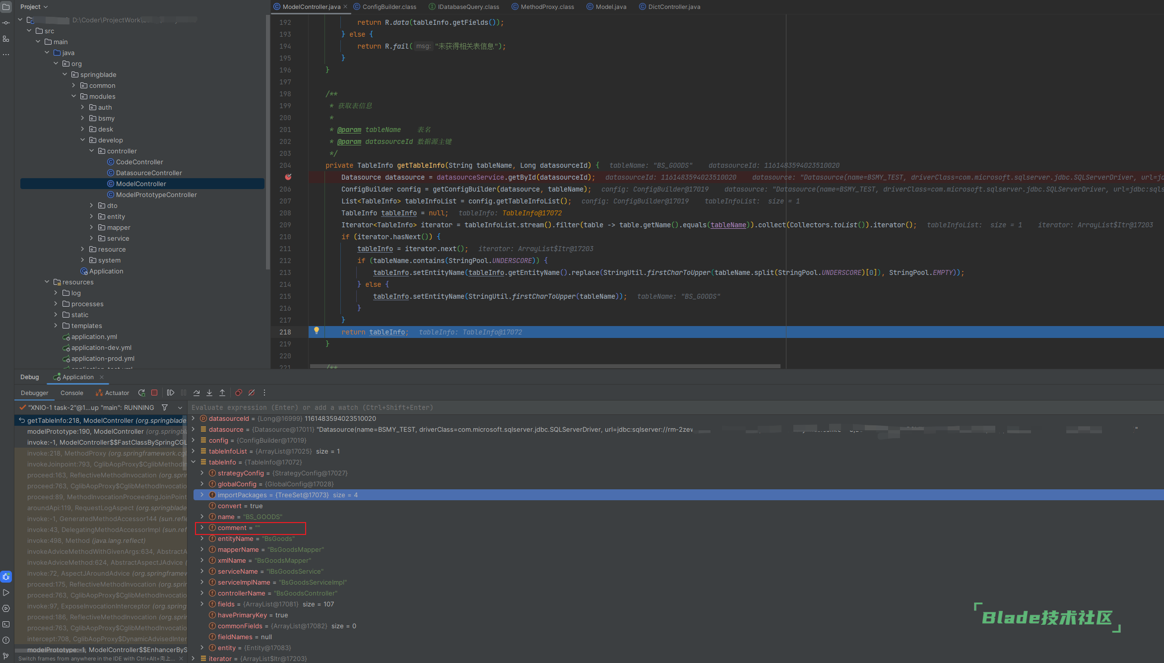Expand the auth module folder
The width and height of the screenshot is (1164, 663).
83,107
